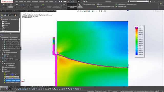Click magenta swatch atop color legend
The width and height of the screenshot is (164, 92).
[x=136, y=28]
